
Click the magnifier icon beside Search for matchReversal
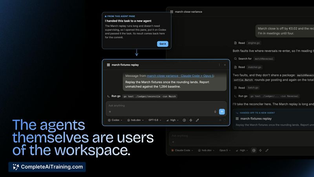(x=235, y=59)
